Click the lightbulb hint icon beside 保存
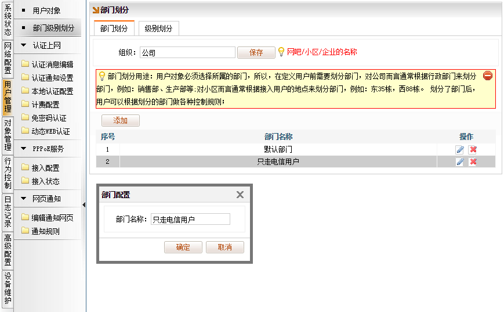The image size is (504, 312). point(281,52)
